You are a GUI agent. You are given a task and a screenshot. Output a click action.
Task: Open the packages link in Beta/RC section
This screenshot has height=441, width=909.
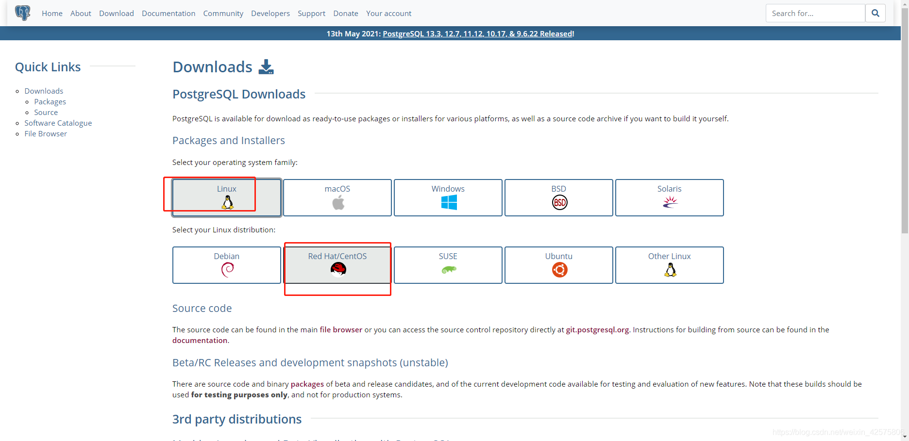(307, 384)
